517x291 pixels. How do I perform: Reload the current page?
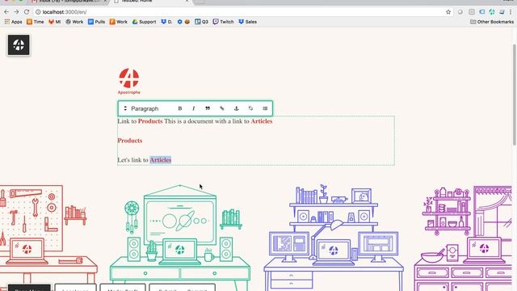27,12
